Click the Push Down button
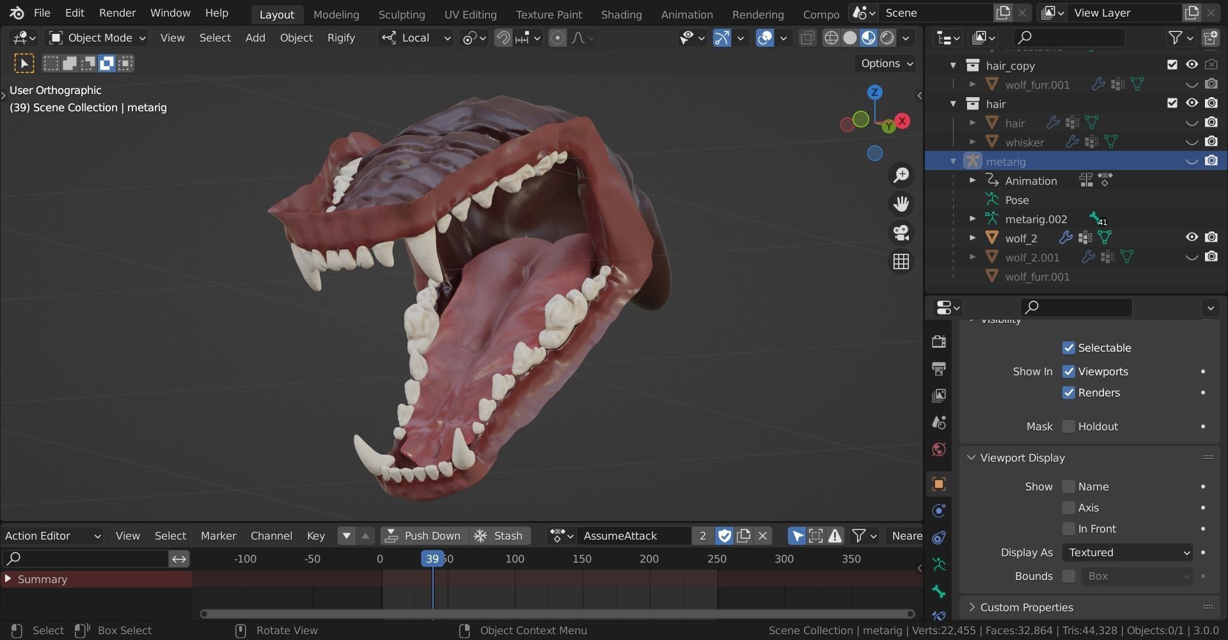This screenshot has height=640, width=1228. click(x=423, y=536)
